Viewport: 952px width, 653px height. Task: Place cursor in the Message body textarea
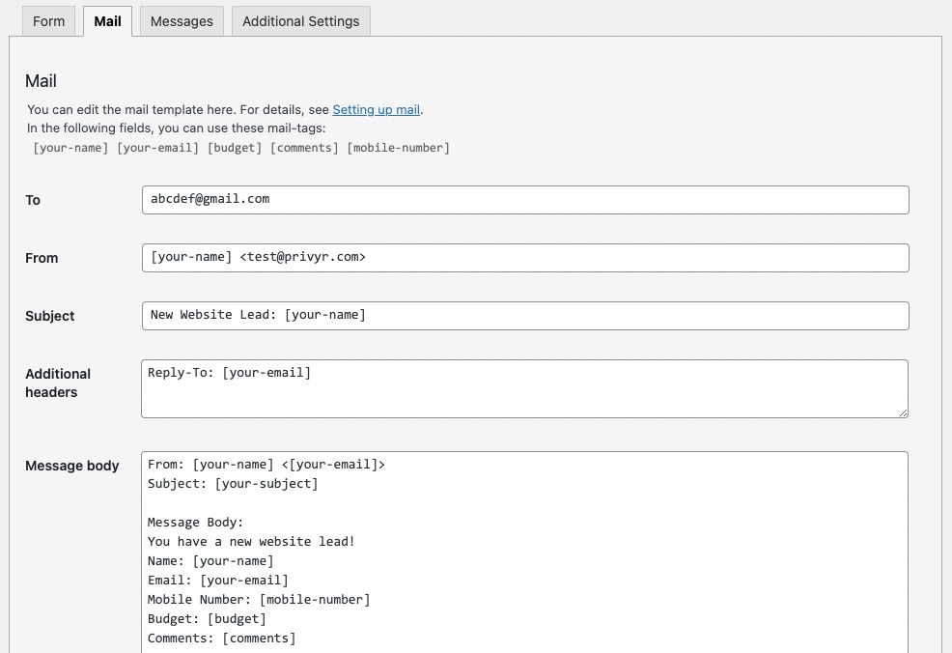tap(524, 551)
